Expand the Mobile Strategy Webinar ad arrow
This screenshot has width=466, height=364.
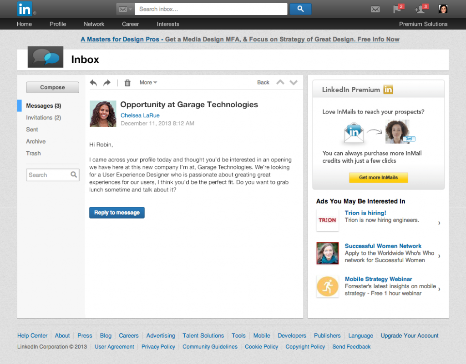439,289
